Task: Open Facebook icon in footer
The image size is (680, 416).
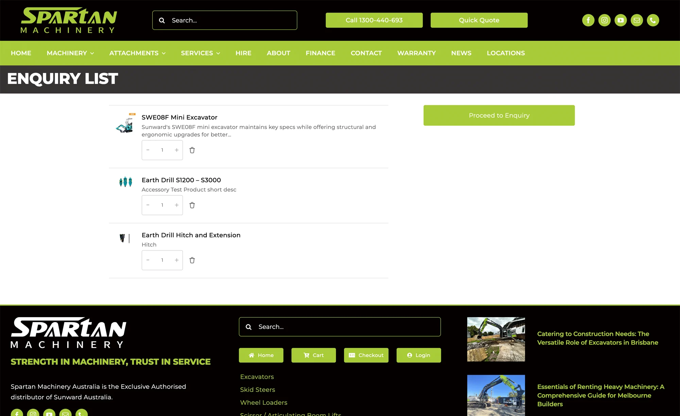Action: (17, 413)
